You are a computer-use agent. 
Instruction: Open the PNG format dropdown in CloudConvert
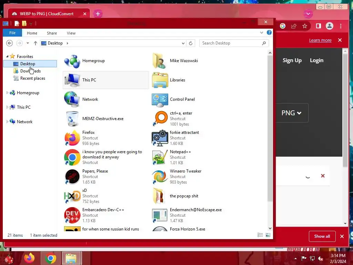point(292,113)
